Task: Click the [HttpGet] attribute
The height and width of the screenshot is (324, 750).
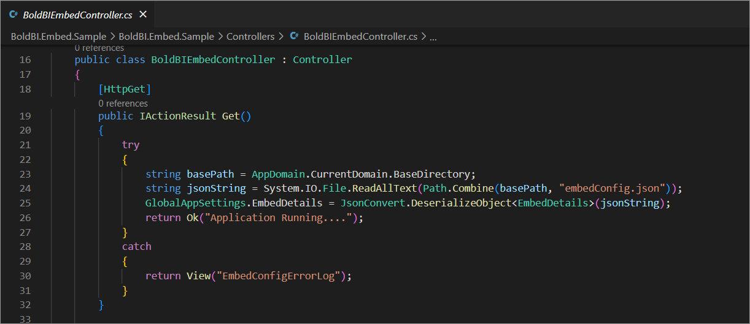Action: point(125,89)
